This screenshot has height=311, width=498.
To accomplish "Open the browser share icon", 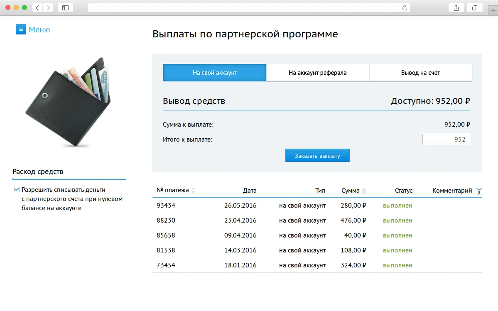I will tap(456, 7).
